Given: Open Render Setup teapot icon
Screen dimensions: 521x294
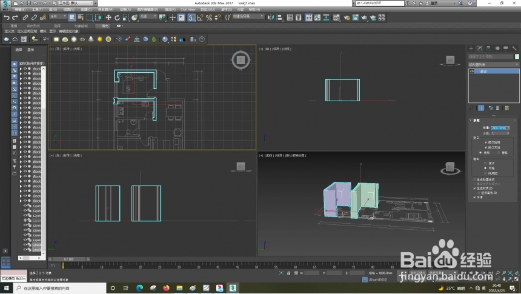Looking at the screenshot, I should pyautogui.click(x=347, y=18).
